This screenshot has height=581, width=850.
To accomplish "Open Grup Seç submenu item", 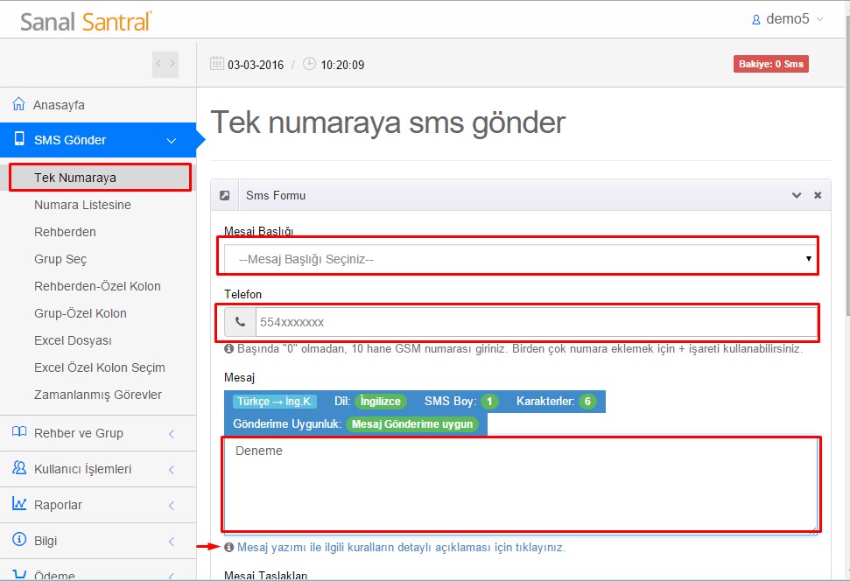I will [x=60, y=259].
